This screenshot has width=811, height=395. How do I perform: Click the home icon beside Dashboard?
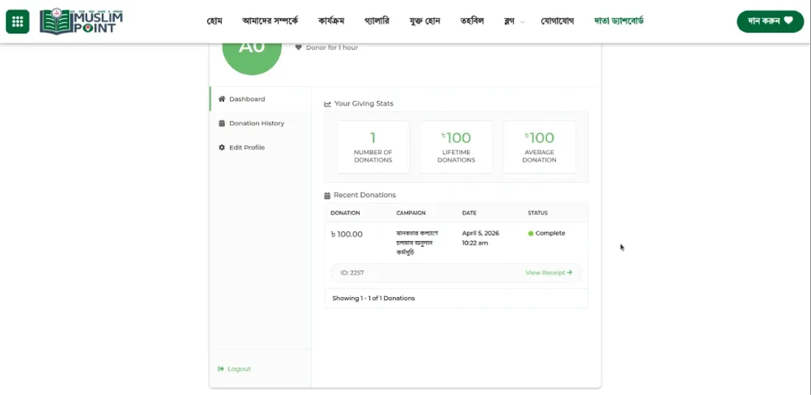tap(222, 99)
